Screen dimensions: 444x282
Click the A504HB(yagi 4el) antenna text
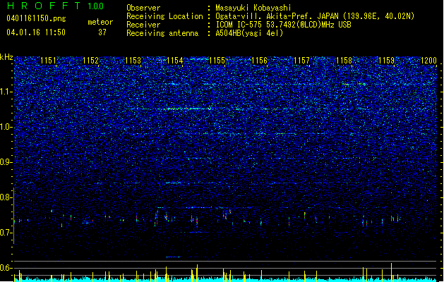click(x=249, y=33)
